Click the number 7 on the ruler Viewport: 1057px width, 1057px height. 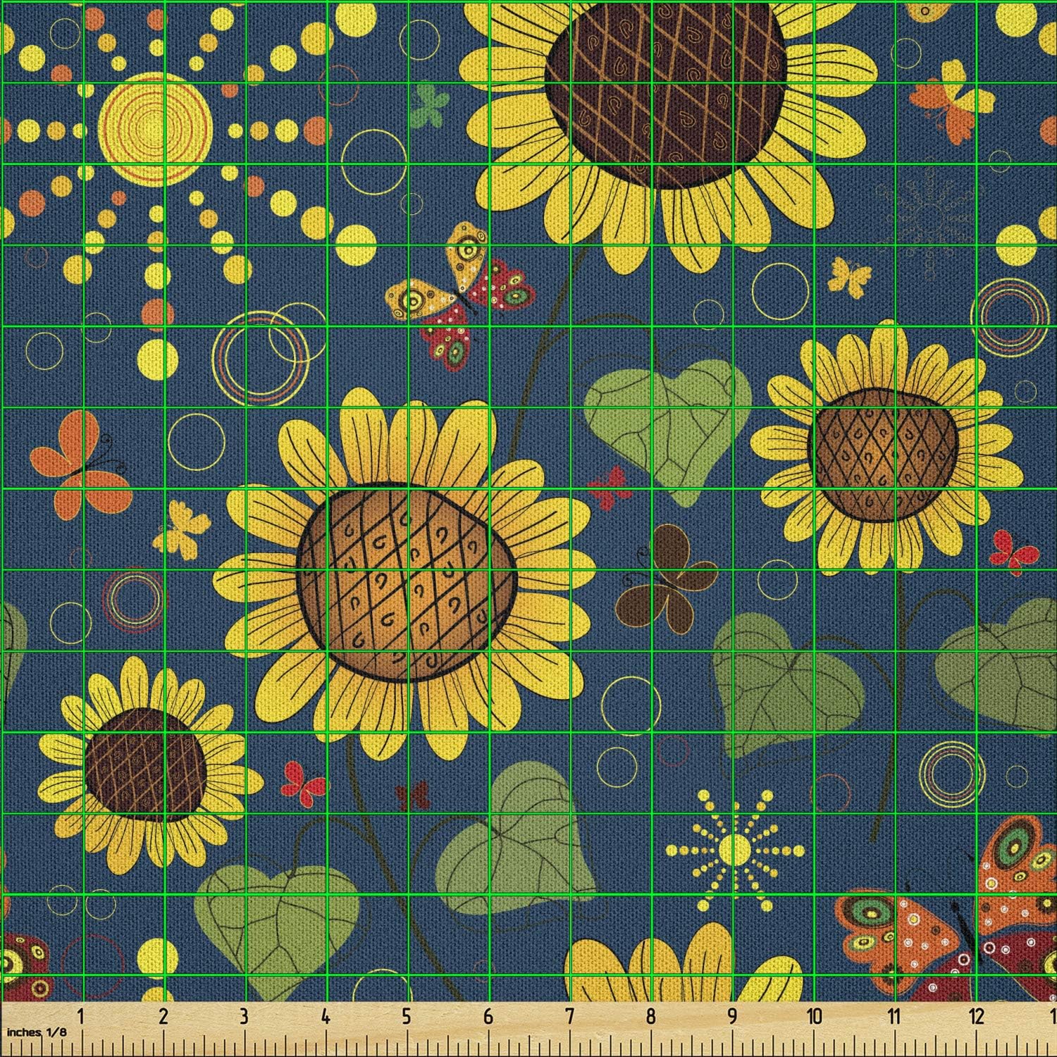click(569, 1017)
